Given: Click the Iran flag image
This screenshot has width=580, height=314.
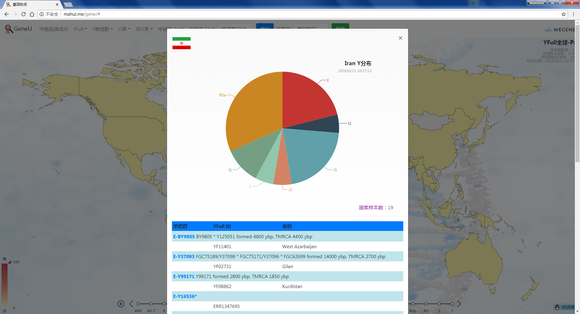Looking at the screenshot, I should click(181, 43).
